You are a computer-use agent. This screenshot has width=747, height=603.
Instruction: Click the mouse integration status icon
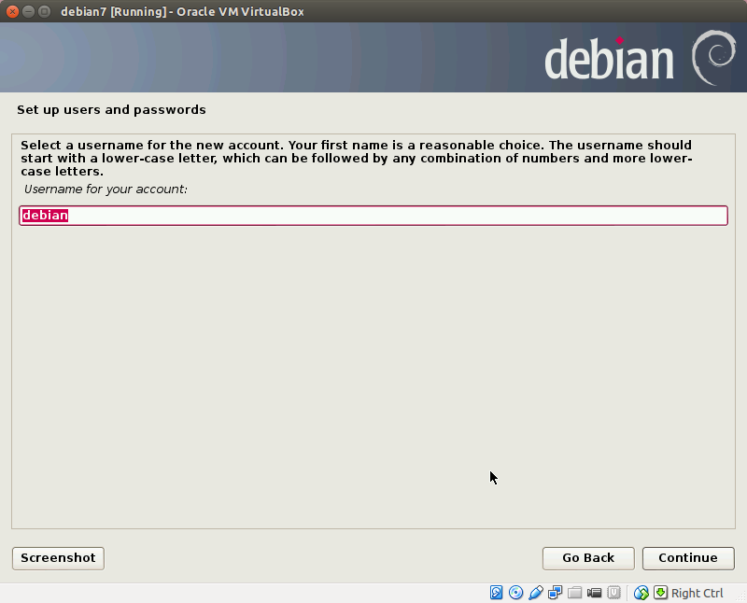(641, 593)
